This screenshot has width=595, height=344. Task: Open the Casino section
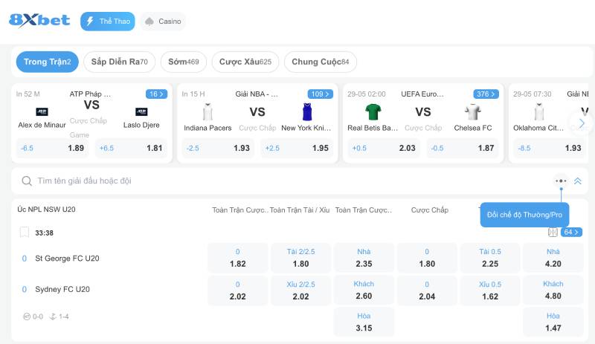tap(163, 22)
